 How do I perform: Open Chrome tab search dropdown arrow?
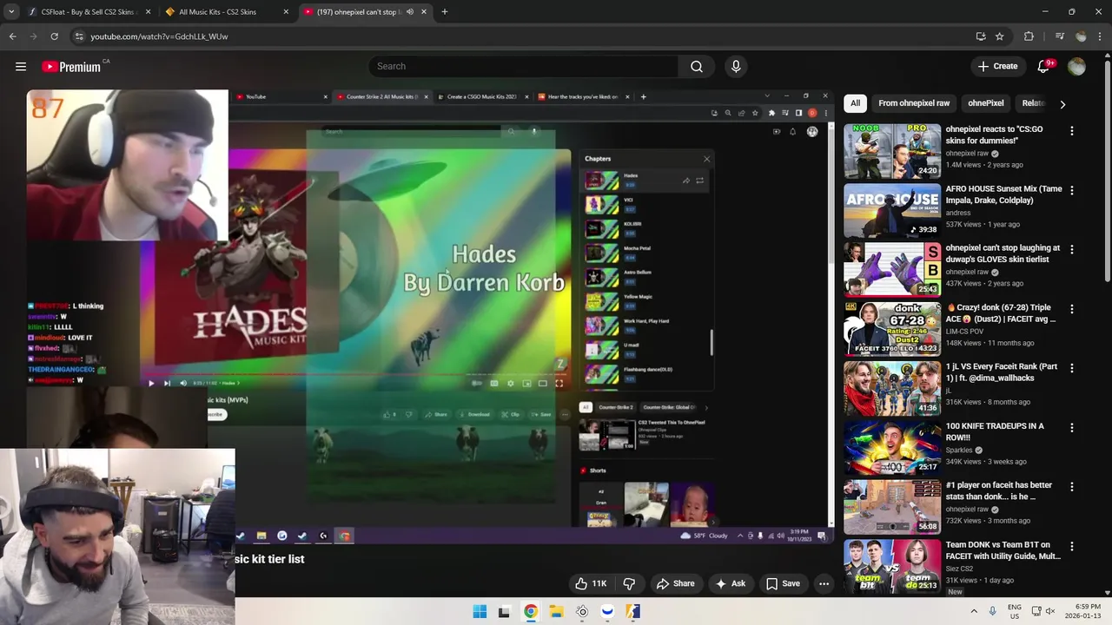11,12
